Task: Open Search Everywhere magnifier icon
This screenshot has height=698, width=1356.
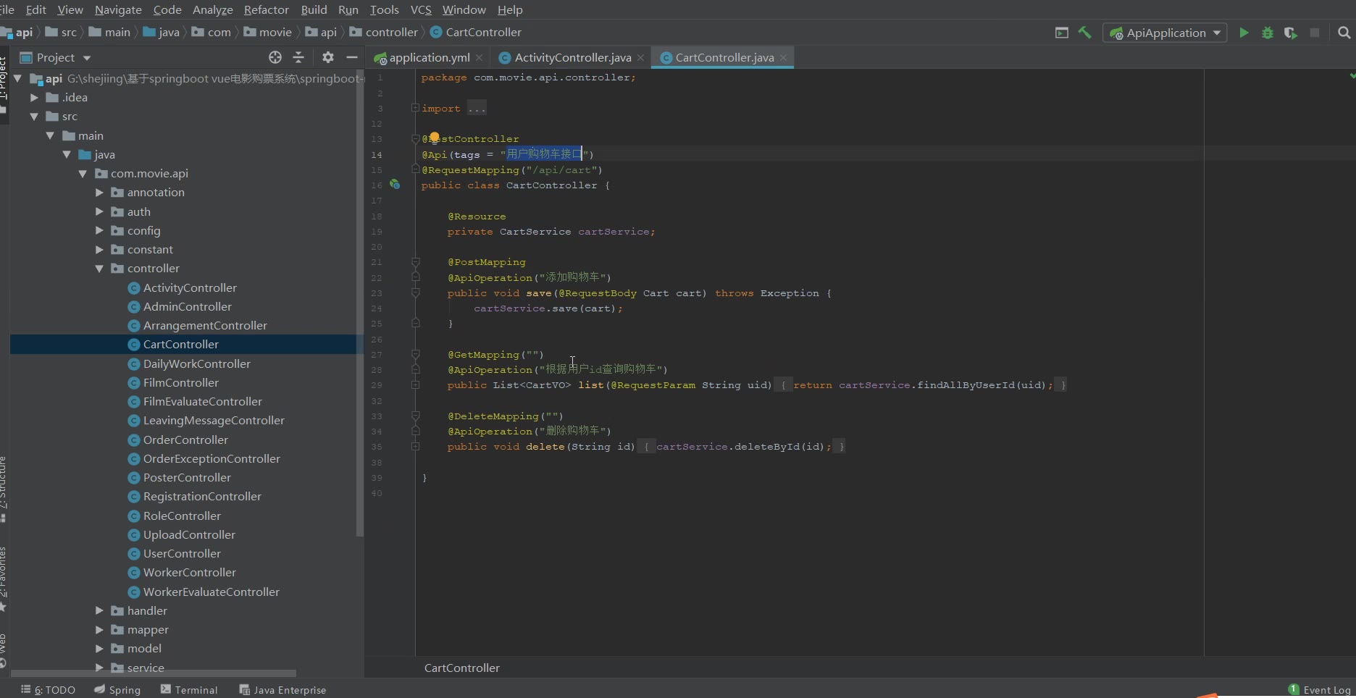Action: click(1344, 33)
